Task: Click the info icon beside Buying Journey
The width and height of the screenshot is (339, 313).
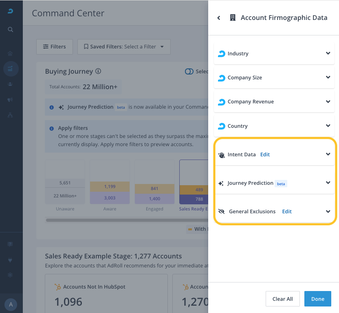Action: click(x=98, y=71)
